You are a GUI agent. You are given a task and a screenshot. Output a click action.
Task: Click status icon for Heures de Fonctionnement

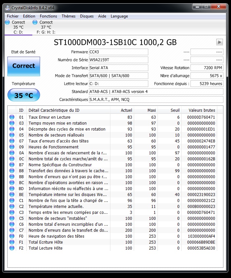(12, 147)
